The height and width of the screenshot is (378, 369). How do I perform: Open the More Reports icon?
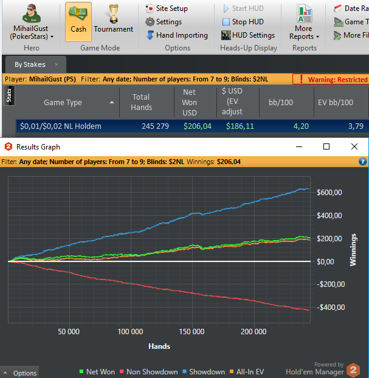pos(305,14)
